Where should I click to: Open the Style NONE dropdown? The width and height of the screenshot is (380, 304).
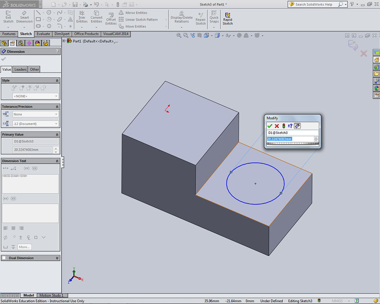tap(36, 96)
